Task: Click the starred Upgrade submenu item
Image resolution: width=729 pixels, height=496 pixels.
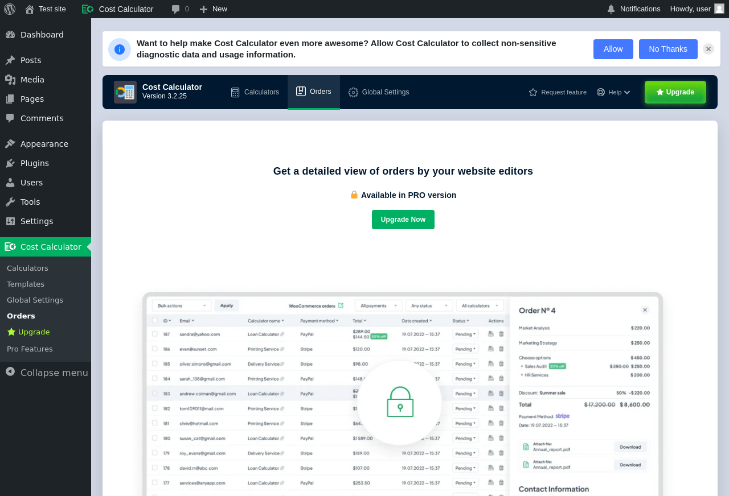Action: (x=28, y=332)
